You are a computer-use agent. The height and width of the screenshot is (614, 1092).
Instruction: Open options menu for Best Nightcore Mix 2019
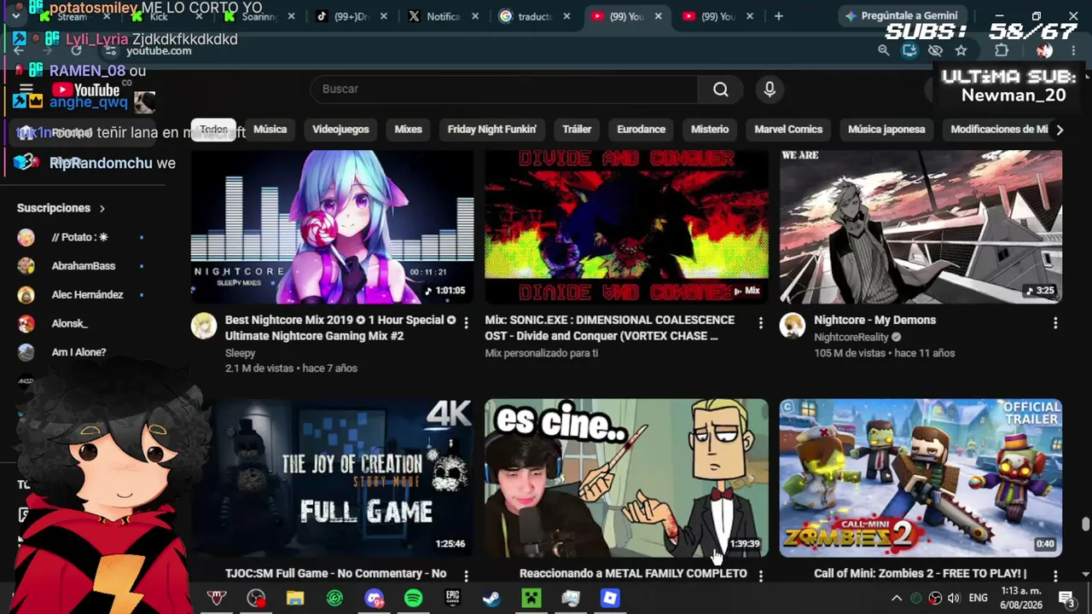(466, 323)
